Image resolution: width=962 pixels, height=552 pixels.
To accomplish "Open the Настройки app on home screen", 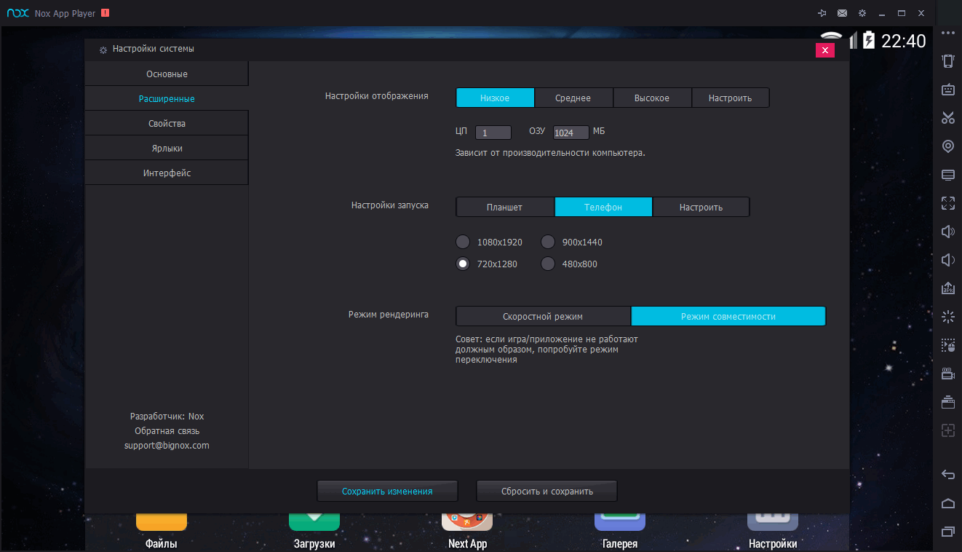I will [x=773, y=532].
